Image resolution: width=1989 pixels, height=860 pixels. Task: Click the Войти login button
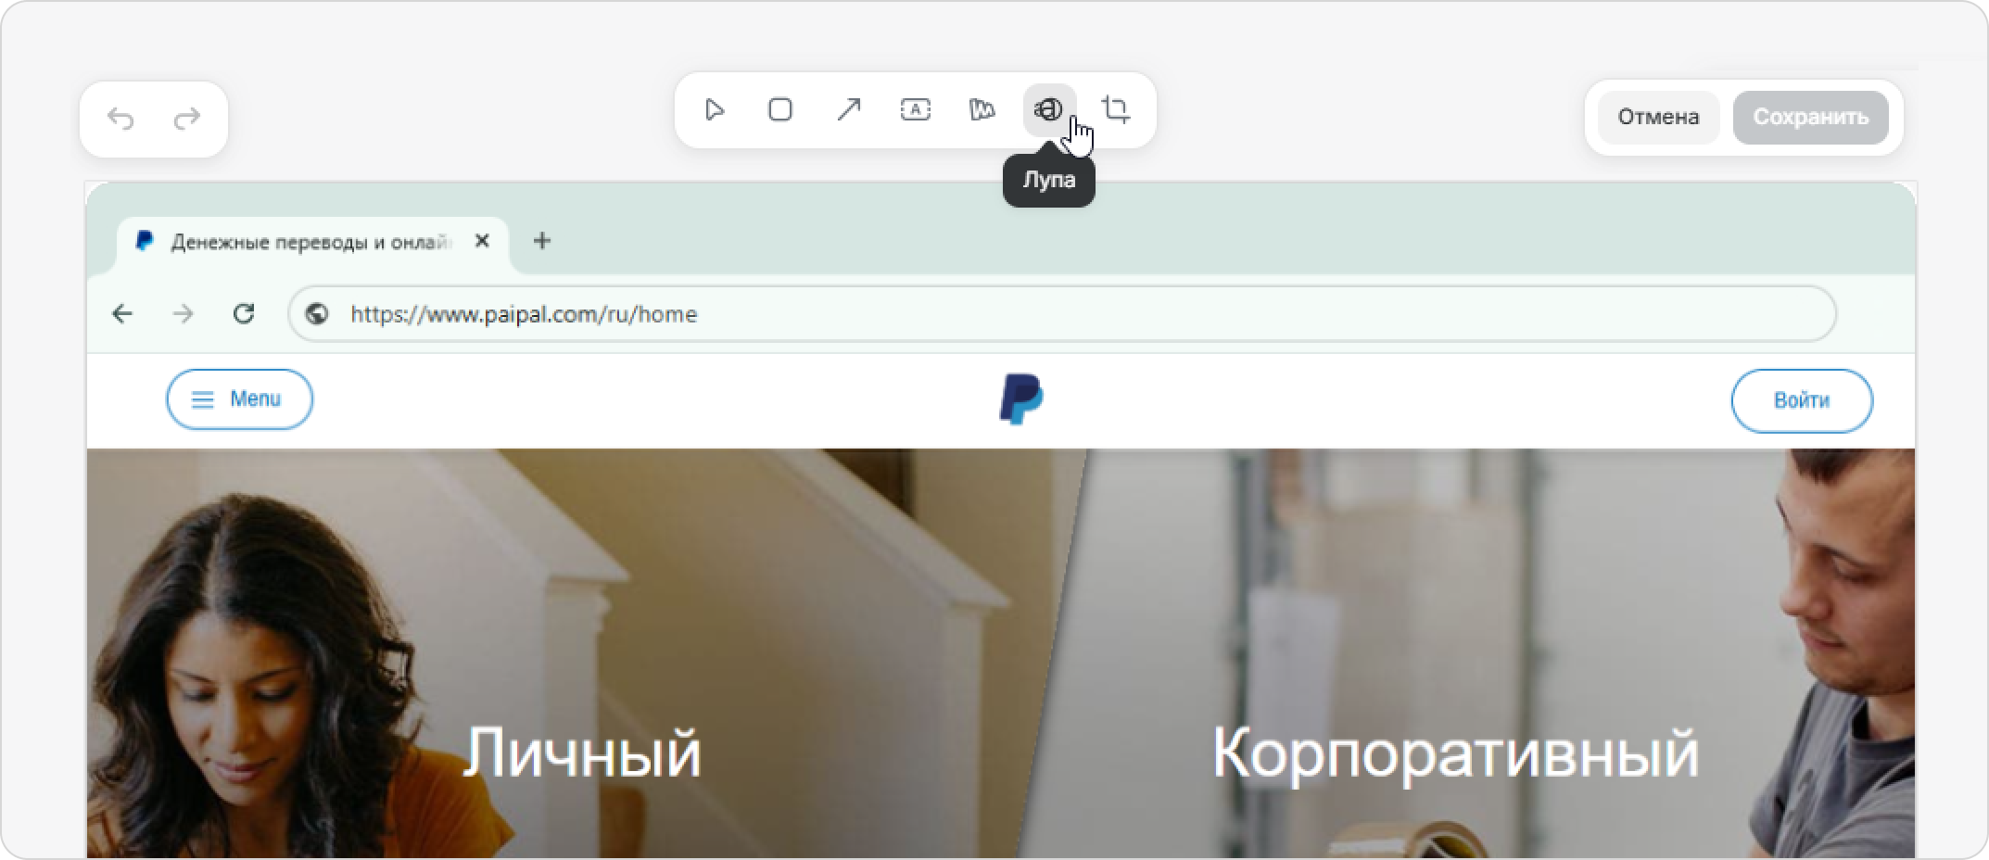click(1802, 400)
